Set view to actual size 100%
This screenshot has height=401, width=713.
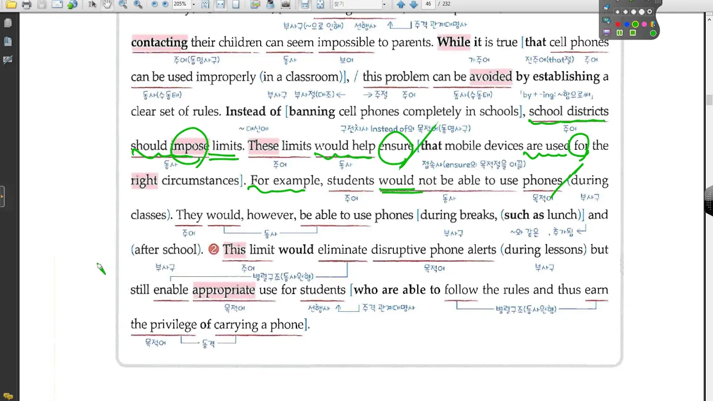205,4
